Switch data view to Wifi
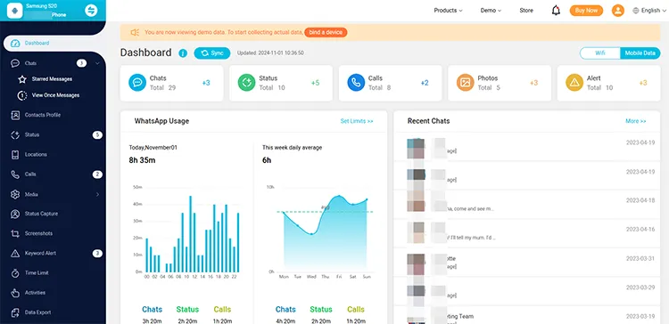Screen dimensions: 669x324 click(600, 53)
